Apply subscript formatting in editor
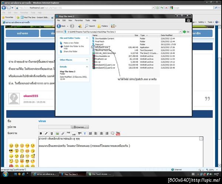Screen dimensions: 222x184 (74, 133)
